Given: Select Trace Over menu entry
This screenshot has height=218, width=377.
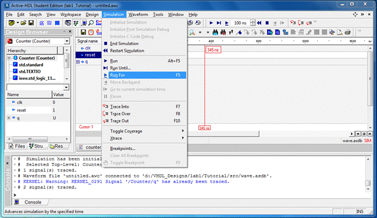Looking at the screenshot, I should (x=145, y=114).
